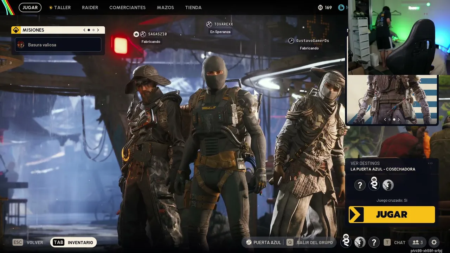The width and height of the screenshot is (450, 253).
Task: Click the ESC key hint icon
Action: pyautogui.click(x=18, y=242)
